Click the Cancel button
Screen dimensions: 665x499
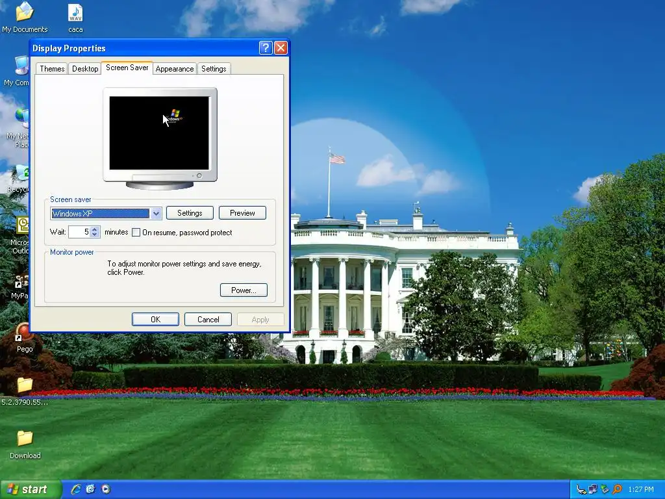[208, 320]
